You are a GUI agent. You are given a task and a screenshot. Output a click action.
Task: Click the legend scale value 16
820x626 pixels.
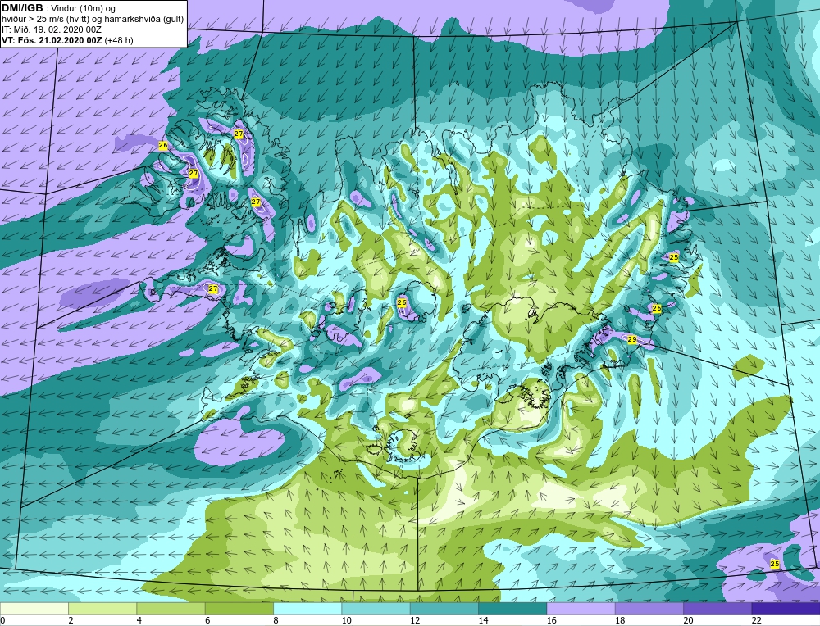tap(551, 620)
